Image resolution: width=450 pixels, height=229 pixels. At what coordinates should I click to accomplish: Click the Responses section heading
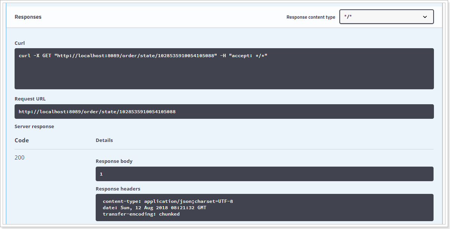tap(28, 17)
